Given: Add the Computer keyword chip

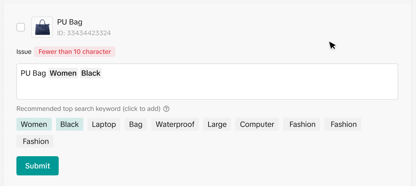Looking at the screenshot, I should 257,124.
